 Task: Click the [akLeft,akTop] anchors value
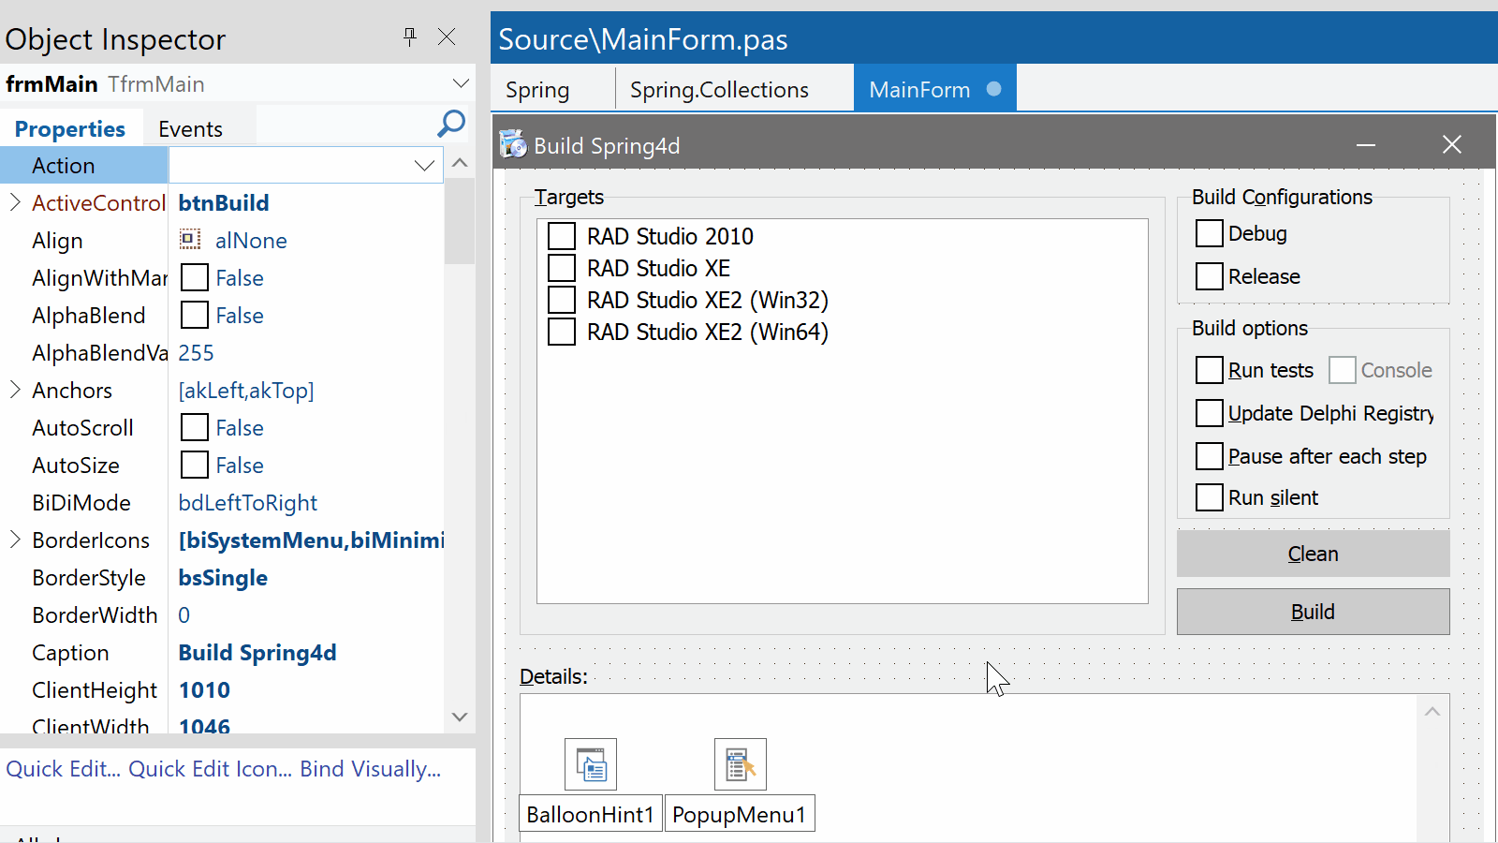point(246,391)
